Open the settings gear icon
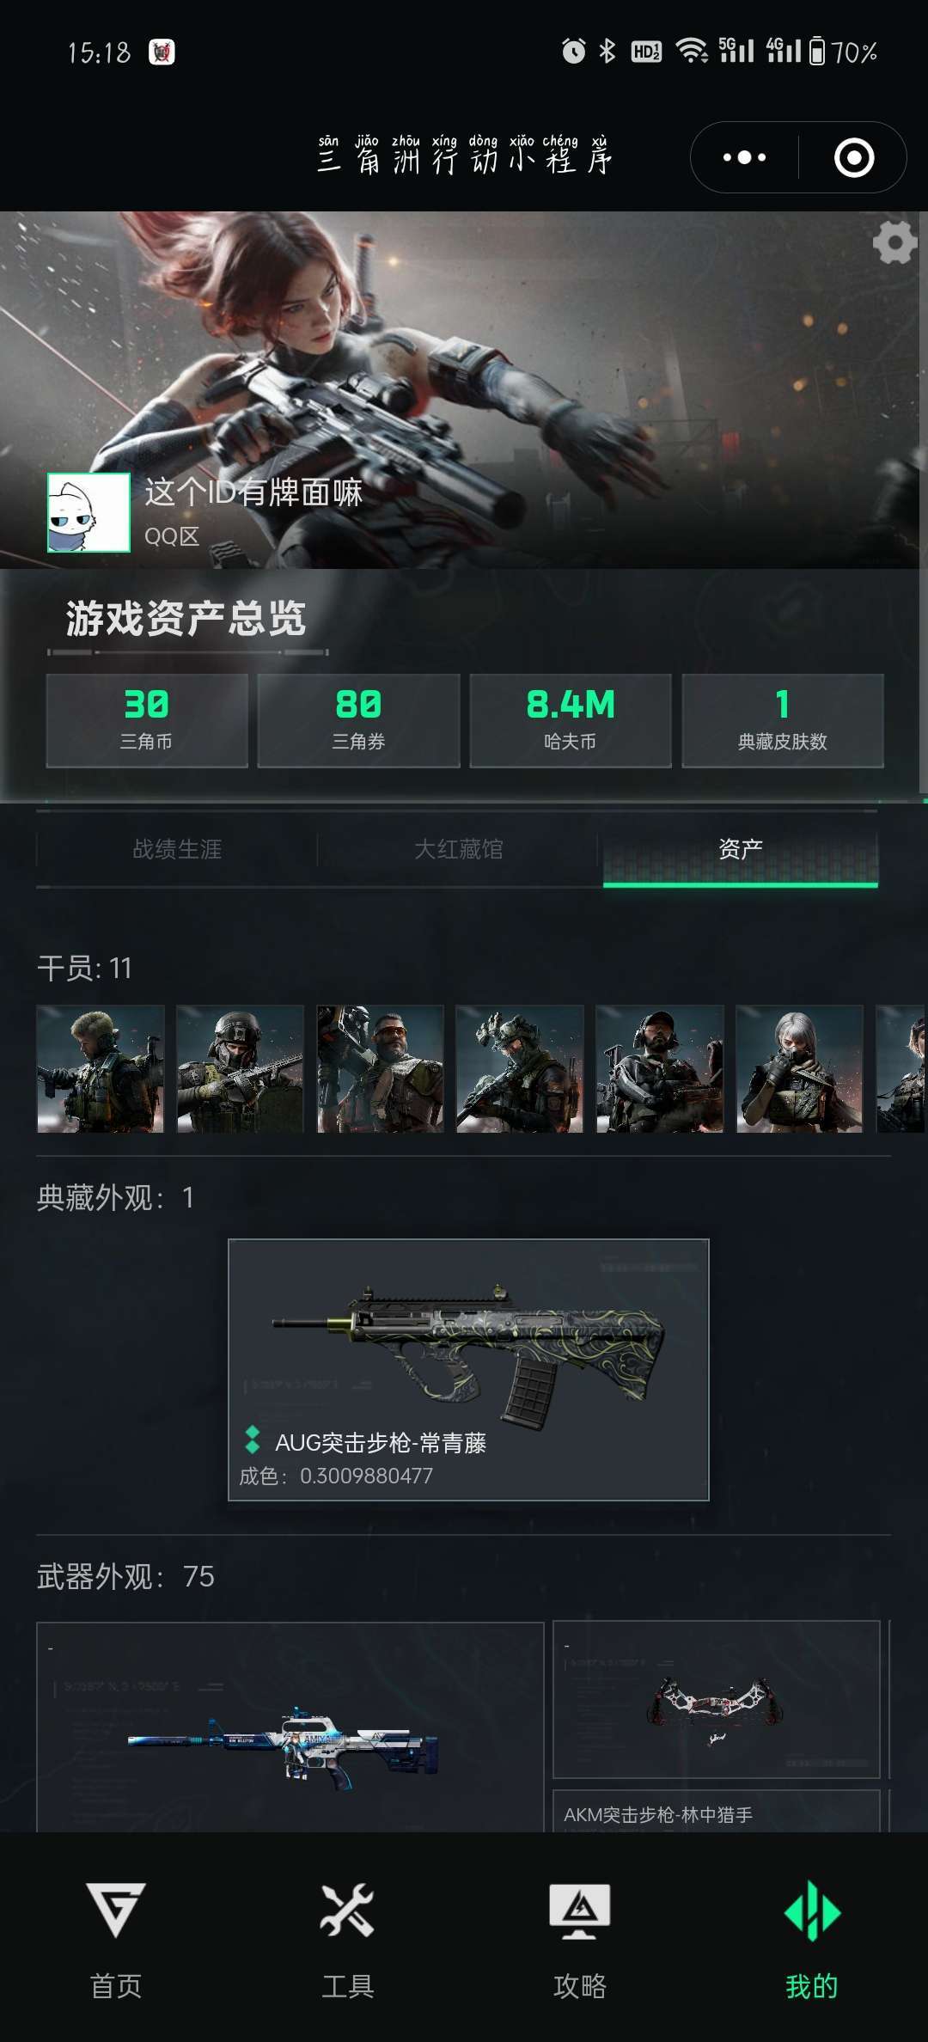The width and height of the screenshot is (928, 2042). click(894, 242)
